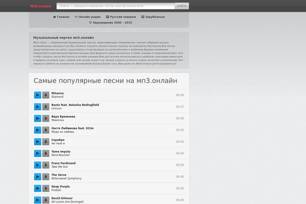Download Franz Ferdinand Take Me Out
306x204 pixels.
point(46,165)
